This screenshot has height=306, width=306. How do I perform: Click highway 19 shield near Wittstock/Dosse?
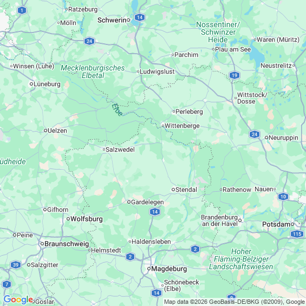[x=235, y=75]
